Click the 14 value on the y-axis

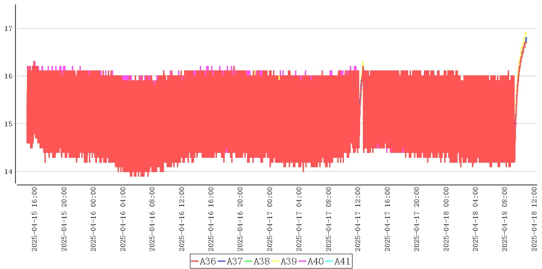click(8, 171)
